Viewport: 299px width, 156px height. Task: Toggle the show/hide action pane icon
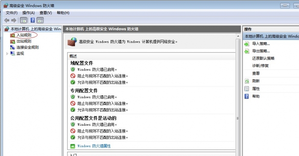click(x=40, y=20)
